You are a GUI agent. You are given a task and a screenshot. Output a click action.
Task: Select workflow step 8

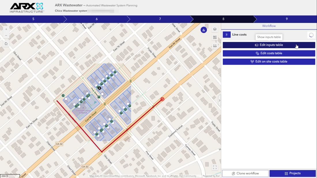[x=223, y=19]
